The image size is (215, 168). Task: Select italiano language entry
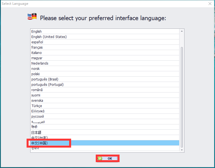click(105, 53)
